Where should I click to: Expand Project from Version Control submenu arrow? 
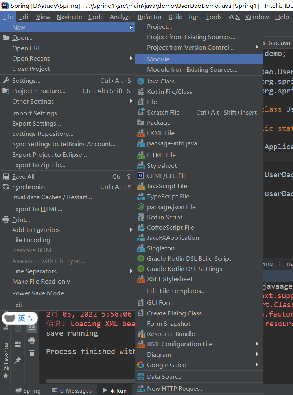click(x=257, y=47)
